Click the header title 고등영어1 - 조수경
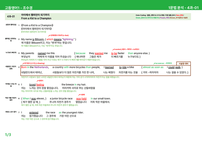202x143 pixels. pyautogui.click(x=19, y=8)
